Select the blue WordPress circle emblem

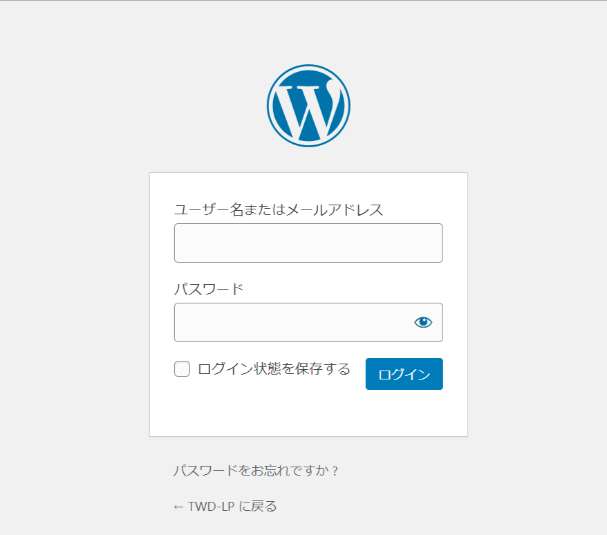[308, 104]
